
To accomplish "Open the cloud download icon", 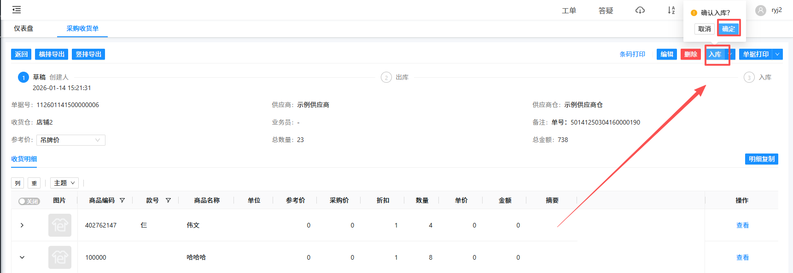I will click(640, 10).
